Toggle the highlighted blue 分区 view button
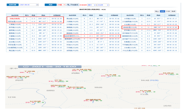 click(x=162, y=11)
